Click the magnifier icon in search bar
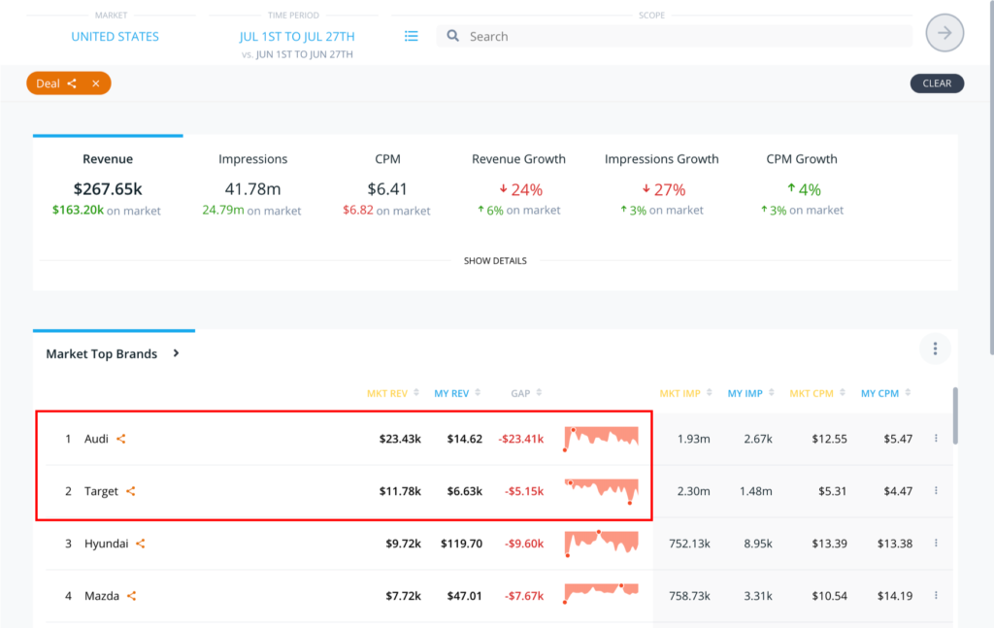The width and height of the screenshot is (994, 628). (452, 36)
